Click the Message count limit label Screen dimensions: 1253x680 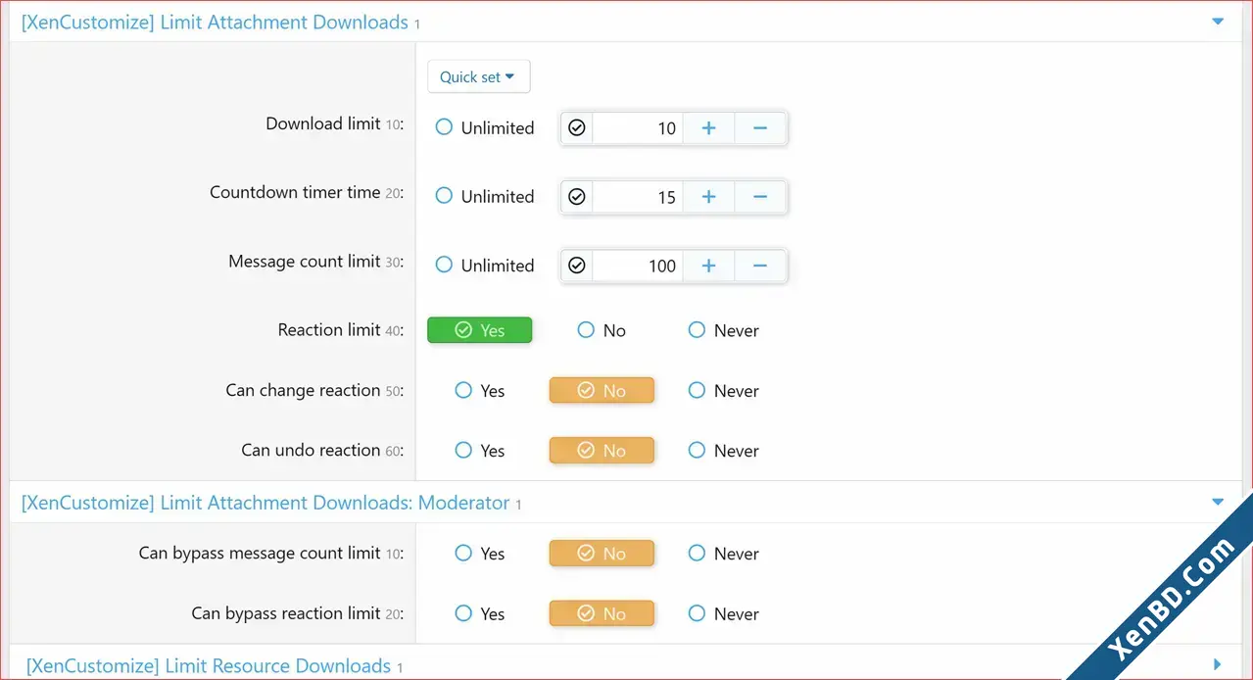(304, 262)
